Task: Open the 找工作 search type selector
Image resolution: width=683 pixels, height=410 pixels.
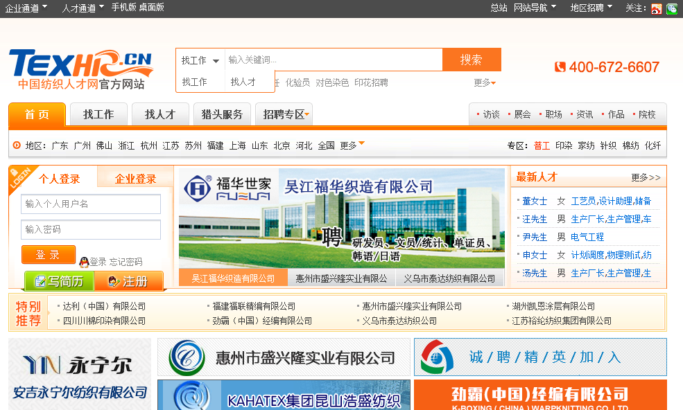Action: (x=200, y=60)
